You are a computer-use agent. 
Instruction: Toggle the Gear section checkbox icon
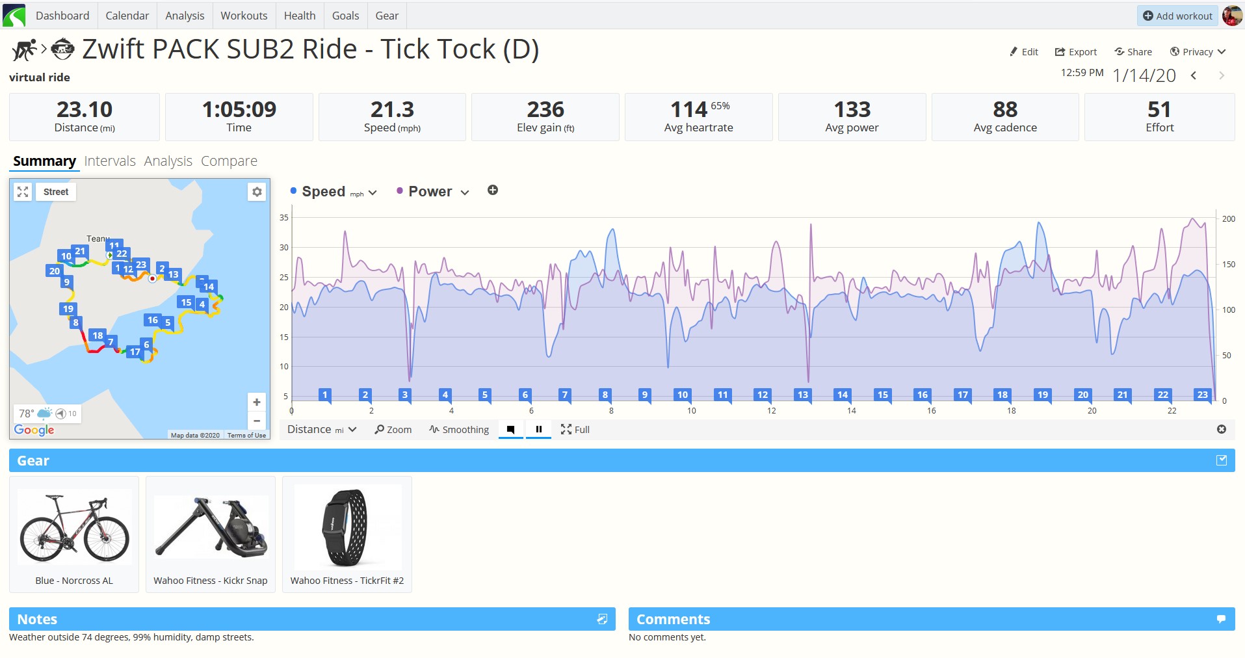click(1222, 460)
